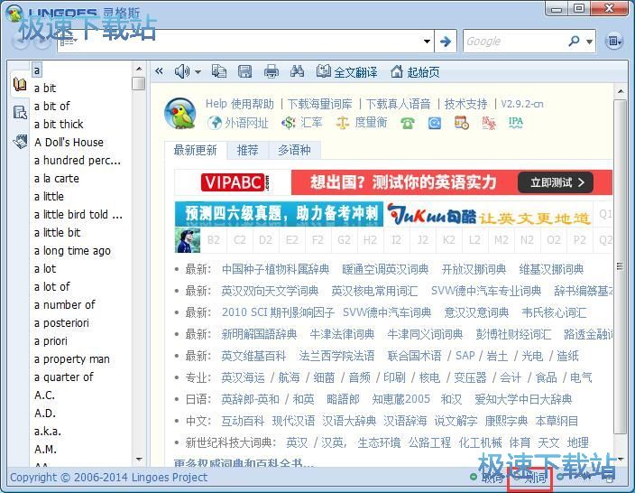
Task: Toggle 取词 cursor translator in status bar
Action: [488, 477]
